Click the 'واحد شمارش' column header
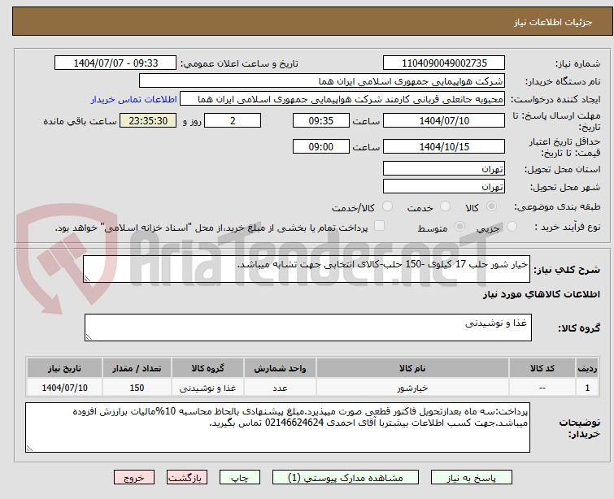Screen dimensions: 614x499 tap(280, 368)
